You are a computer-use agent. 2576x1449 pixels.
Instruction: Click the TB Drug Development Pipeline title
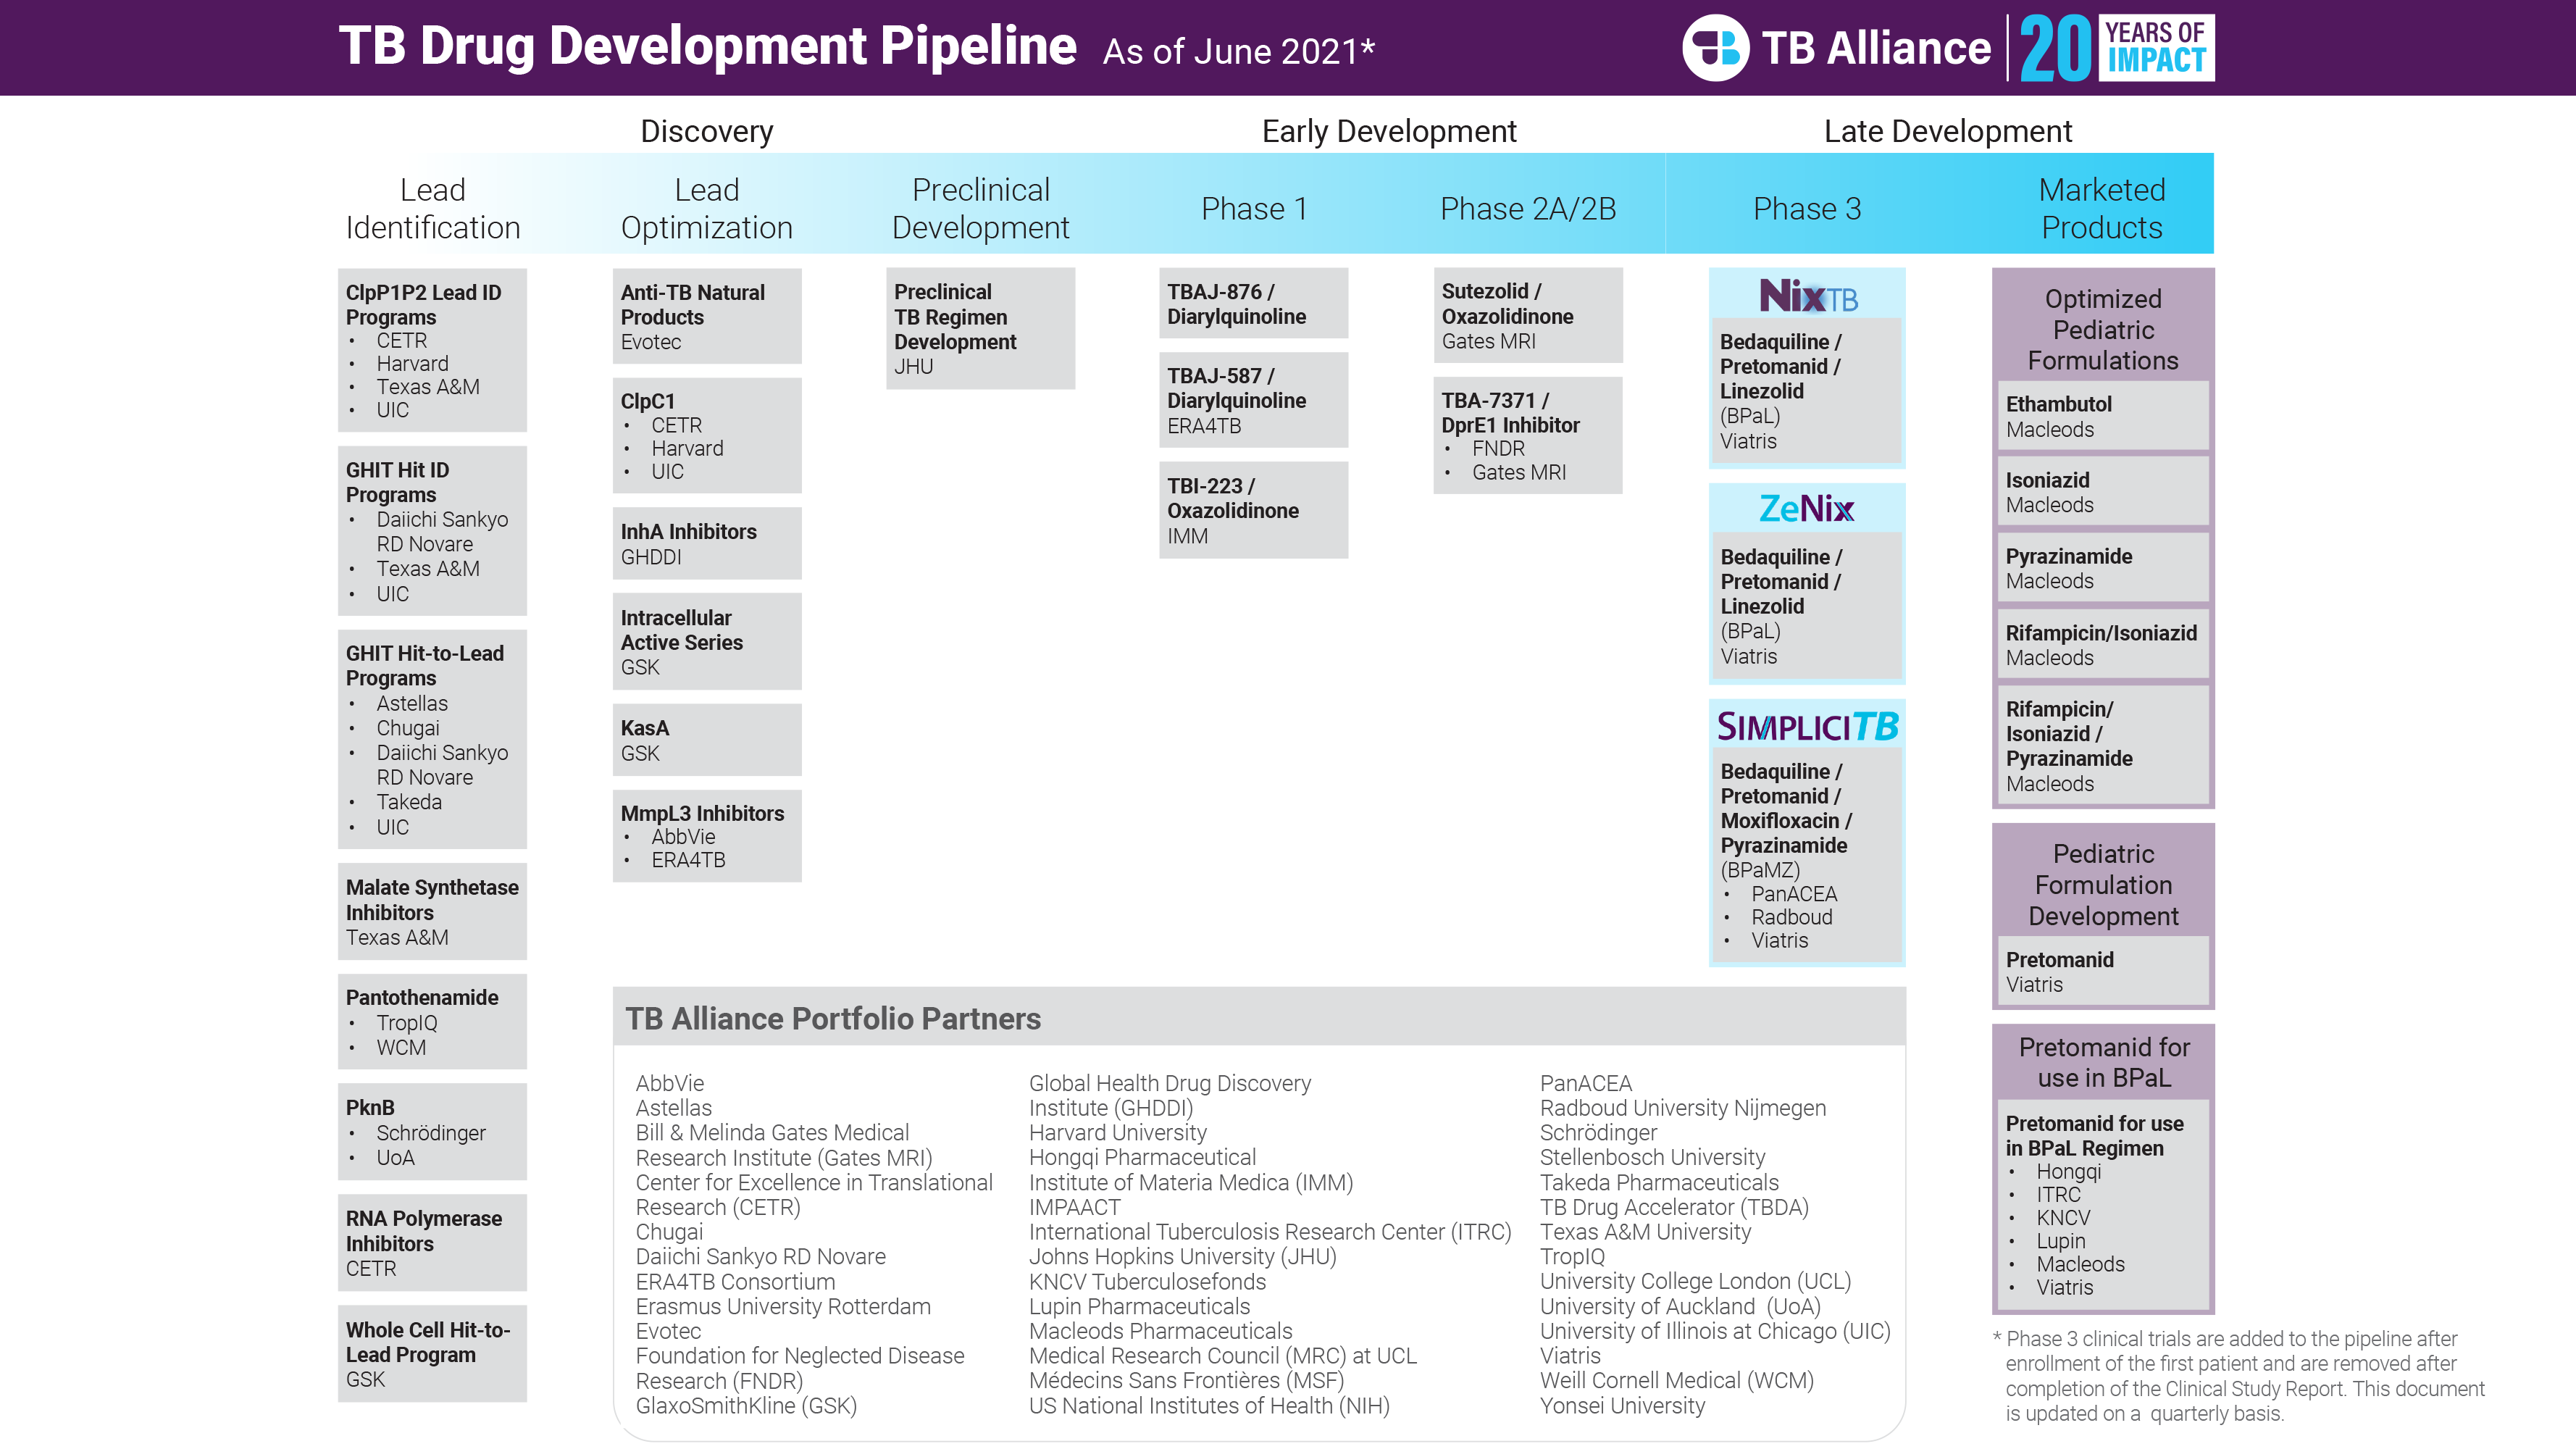click(x=707, y=46)
